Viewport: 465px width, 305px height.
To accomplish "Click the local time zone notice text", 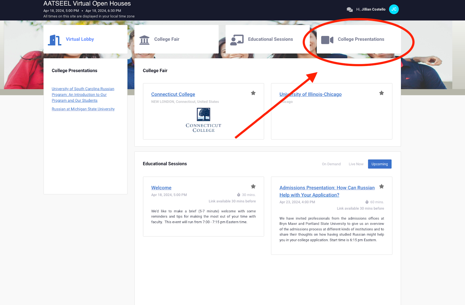I will (x=89, y=16).
